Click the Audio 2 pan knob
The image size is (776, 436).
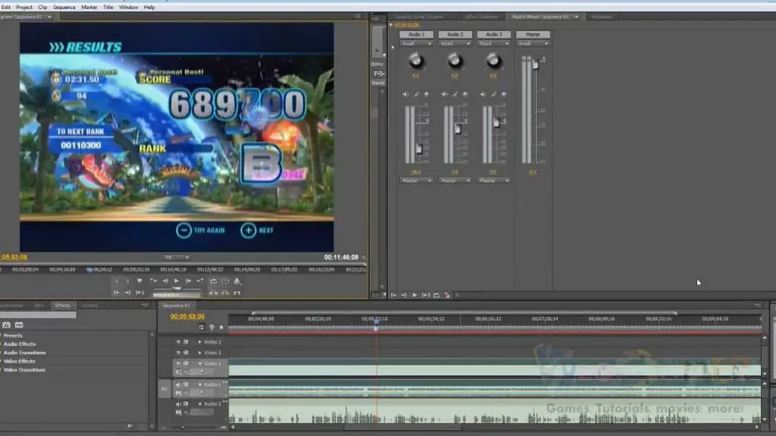pos(455,61)
